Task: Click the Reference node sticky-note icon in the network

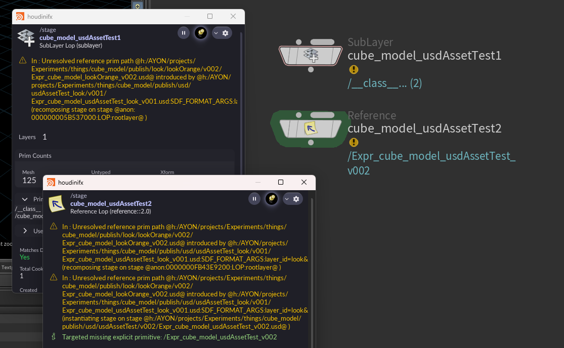Action: [x=310, y=129]
